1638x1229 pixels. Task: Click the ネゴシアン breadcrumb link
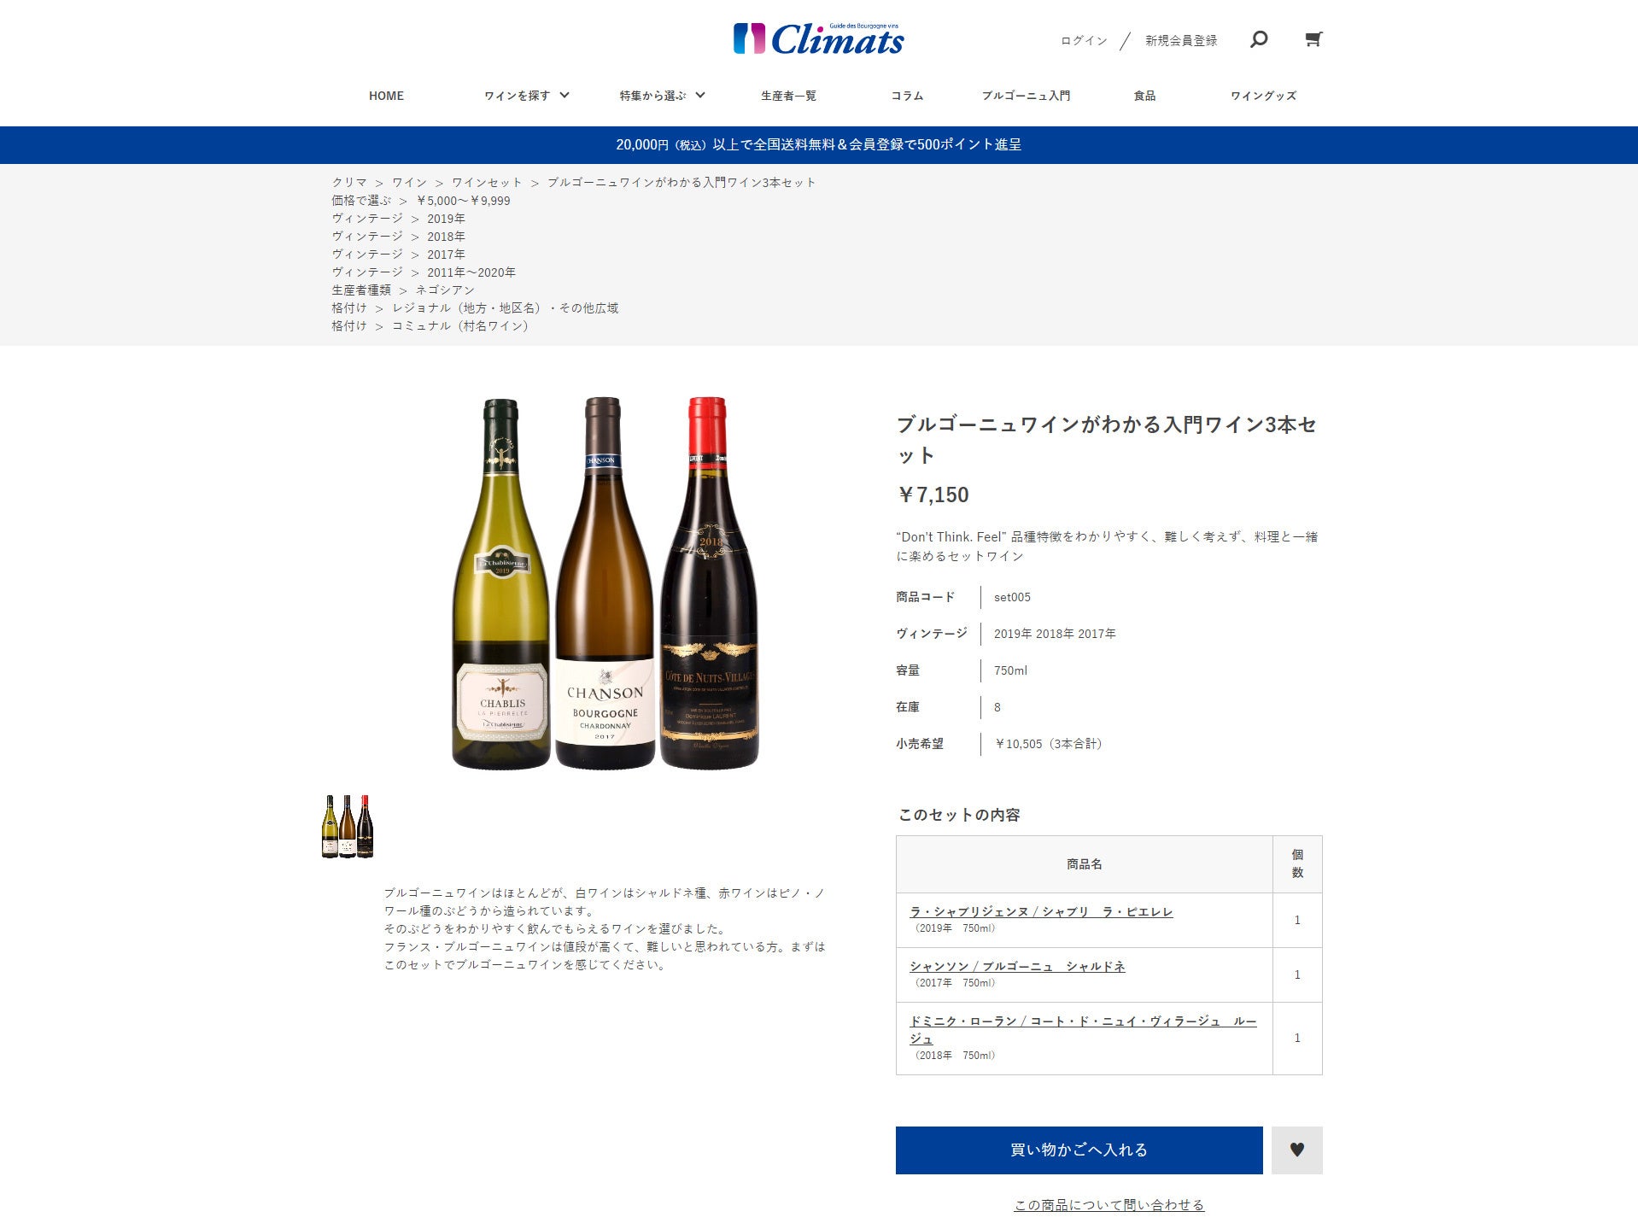coord(445,290)
